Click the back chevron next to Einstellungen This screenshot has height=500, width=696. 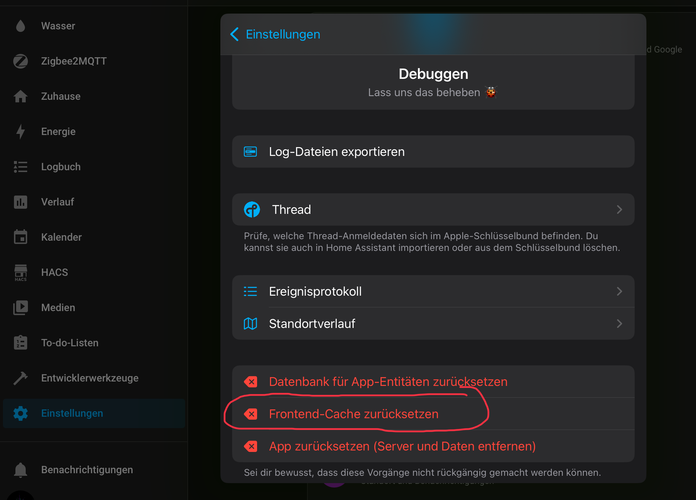click(x=235, y=34)
